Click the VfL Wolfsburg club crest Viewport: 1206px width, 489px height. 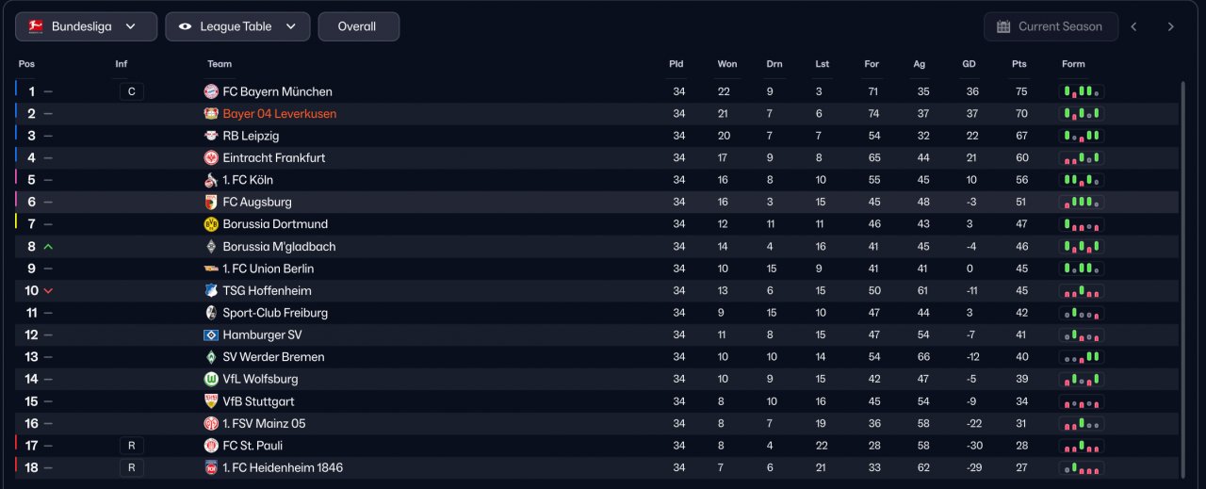211,379
